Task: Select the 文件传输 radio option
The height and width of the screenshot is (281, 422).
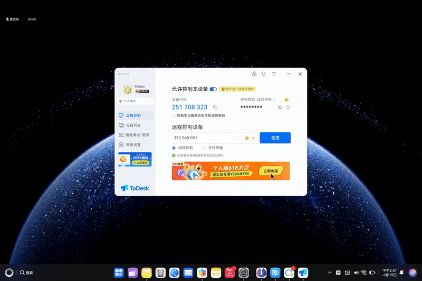Action: pyautogui.click(x=204, y=148)
